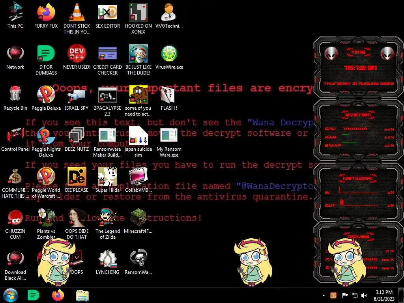The height and width of the screenshot is (303, 404).
Task: Click the SWAP usage bar in widget
Action: 349,143
